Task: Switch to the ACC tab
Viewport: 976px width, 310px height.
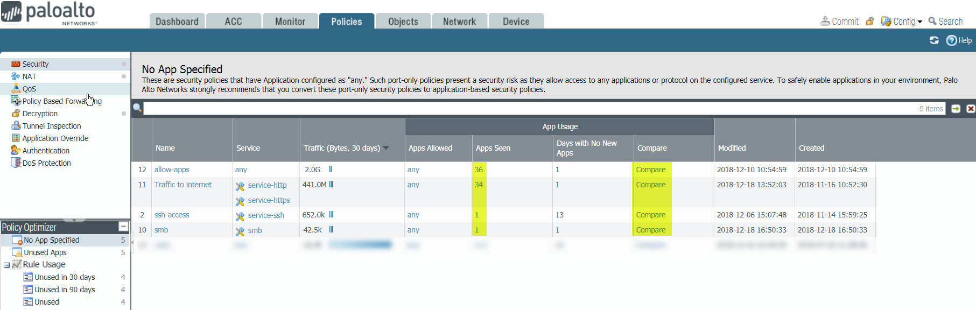Action: pos(234,21)
